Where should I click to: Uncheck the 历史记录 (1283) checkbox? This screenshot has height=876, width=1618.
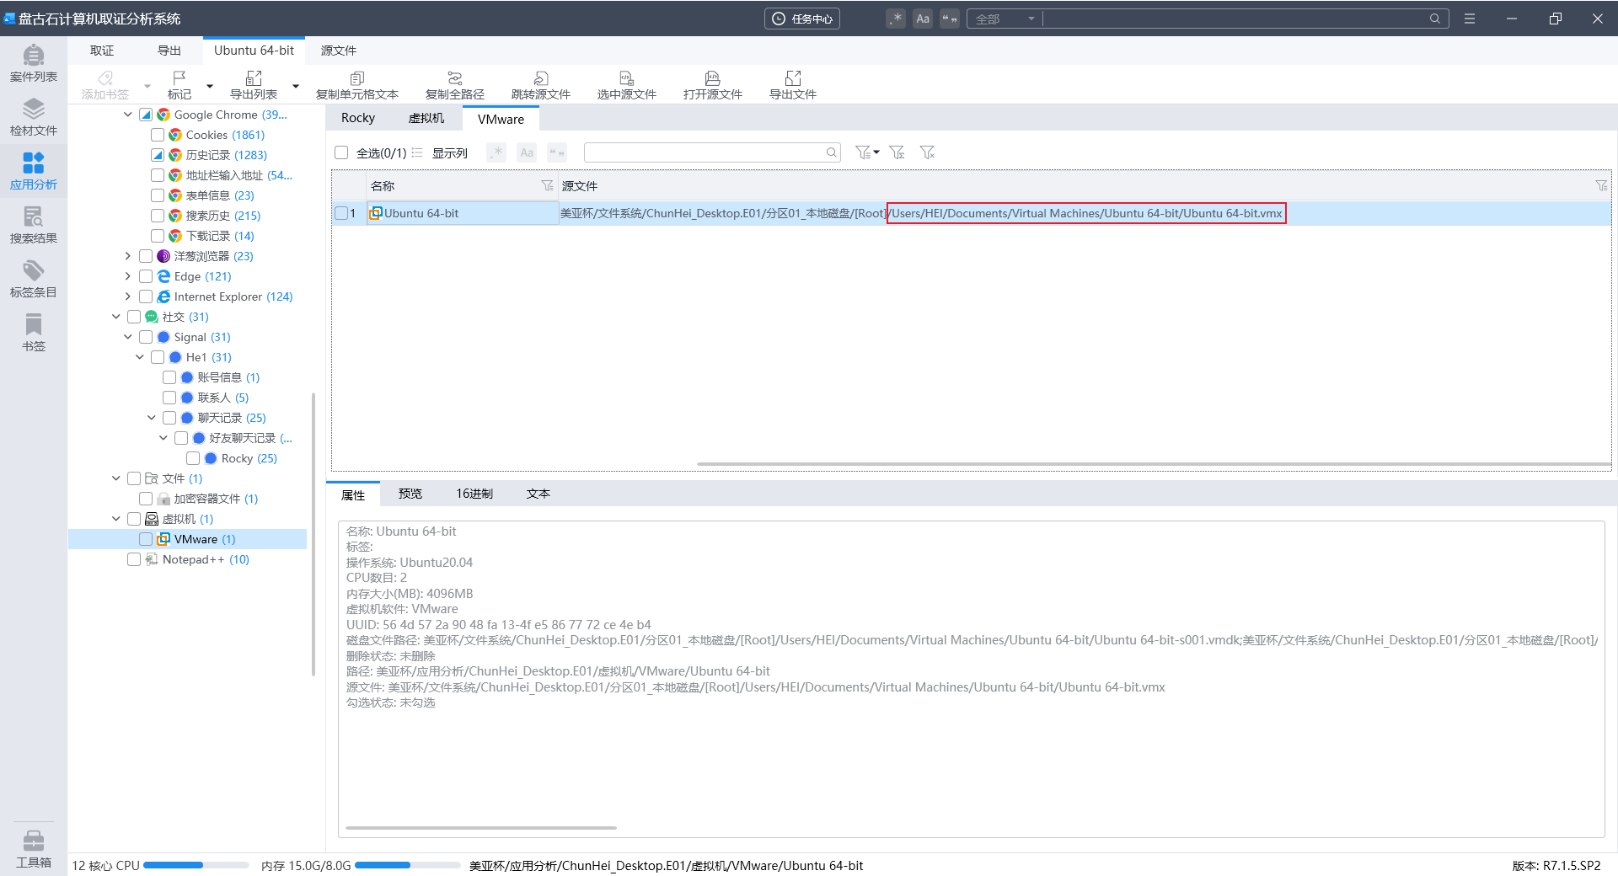pos(158,155)
